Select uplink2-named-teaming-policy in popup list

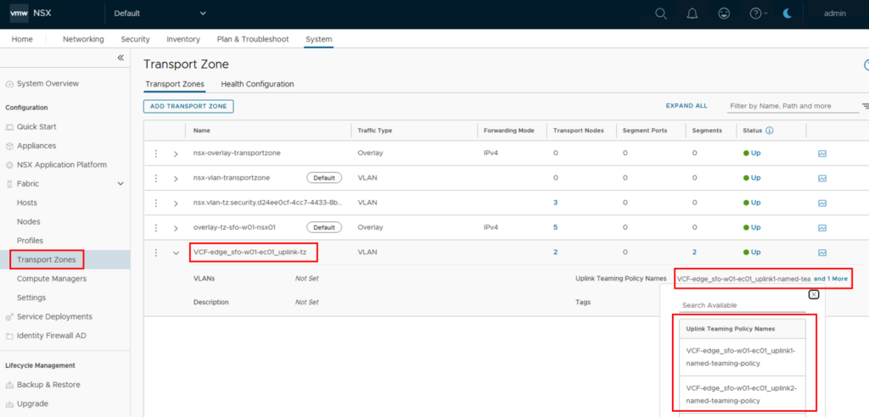742,394
